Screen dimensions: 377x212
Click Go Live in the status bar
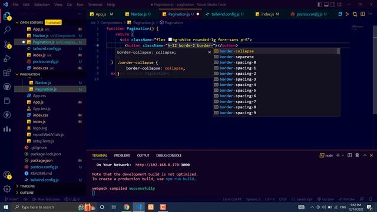pyautogui.click(x=326, y=199)
